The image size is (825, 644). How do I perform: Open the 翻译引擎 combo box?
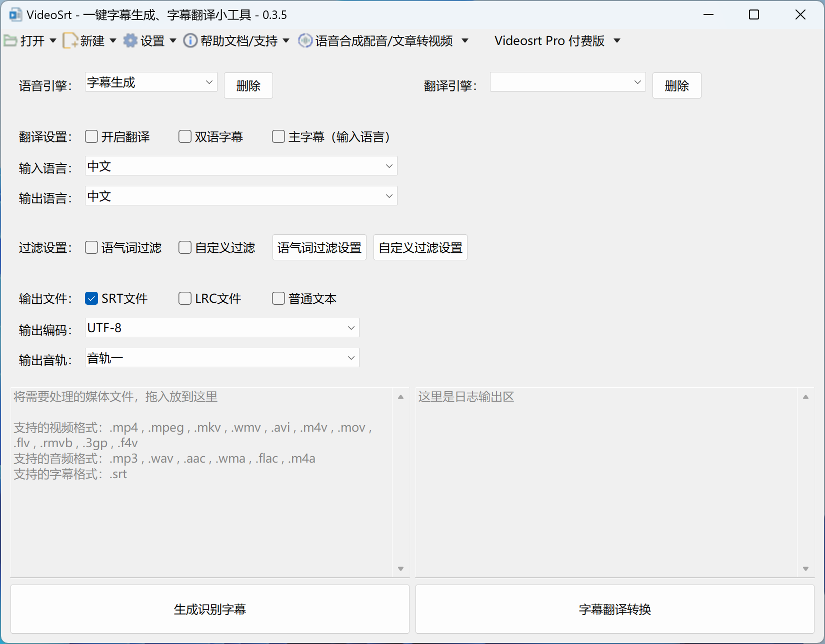[x=567, y=82]
